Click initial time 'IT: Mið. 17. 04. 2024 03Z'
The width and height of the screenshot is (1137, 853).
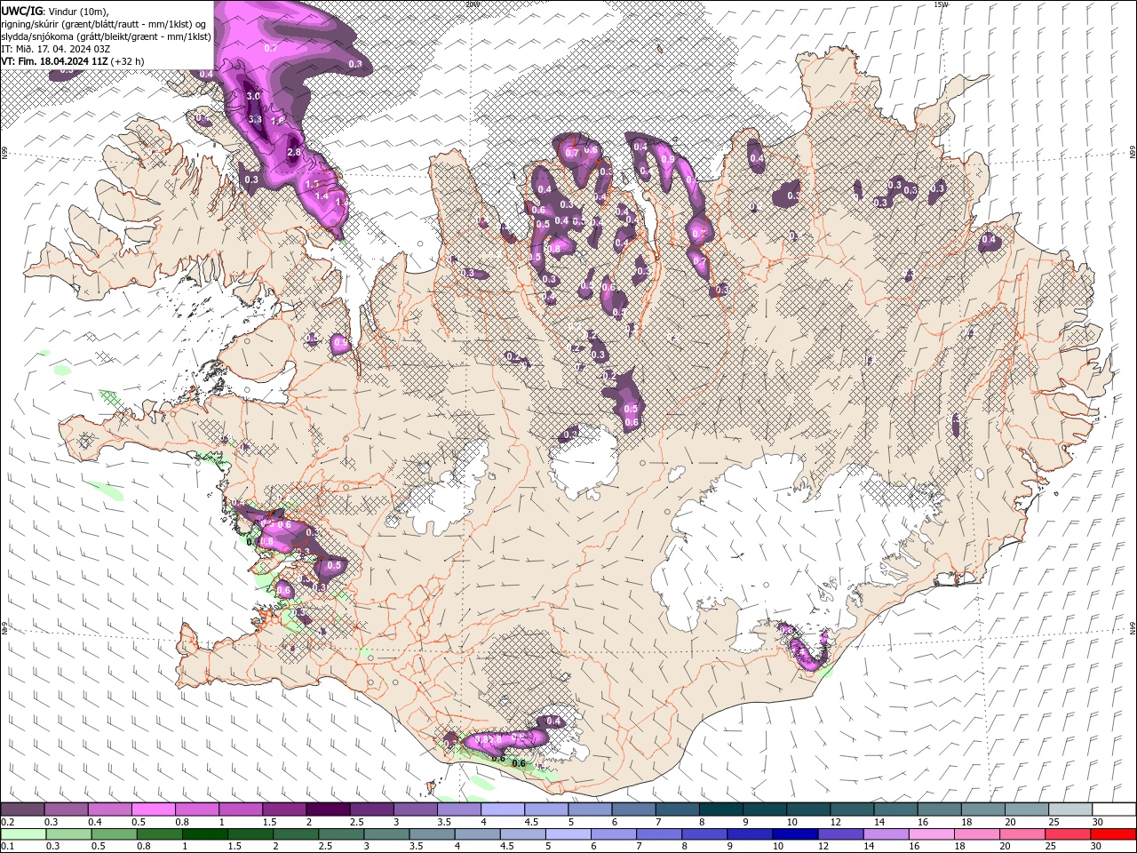point(55,49)
